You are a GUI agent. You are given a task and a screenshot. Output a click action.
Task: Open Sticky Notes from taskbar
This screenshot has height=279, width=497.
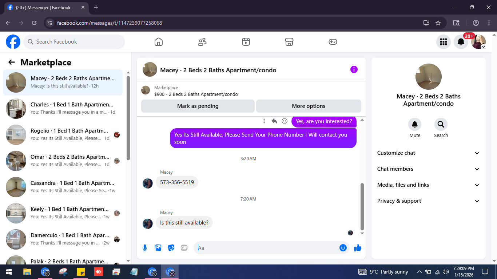(x=81, y=272)
